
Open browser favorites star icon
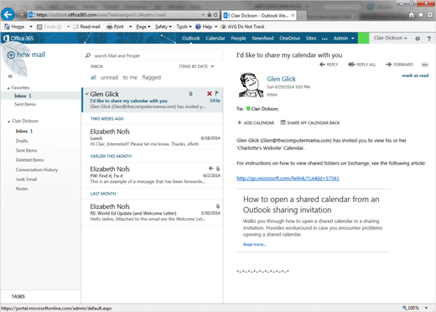(x=421, y=15)
